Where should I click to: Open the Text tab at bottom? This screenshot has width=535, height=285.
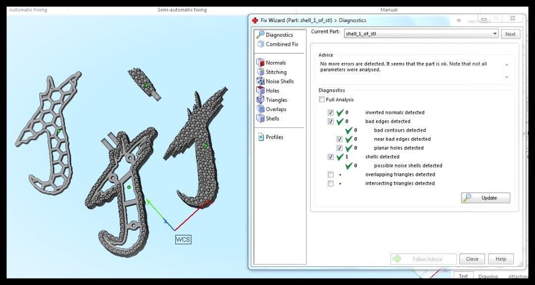pos(463,276)
